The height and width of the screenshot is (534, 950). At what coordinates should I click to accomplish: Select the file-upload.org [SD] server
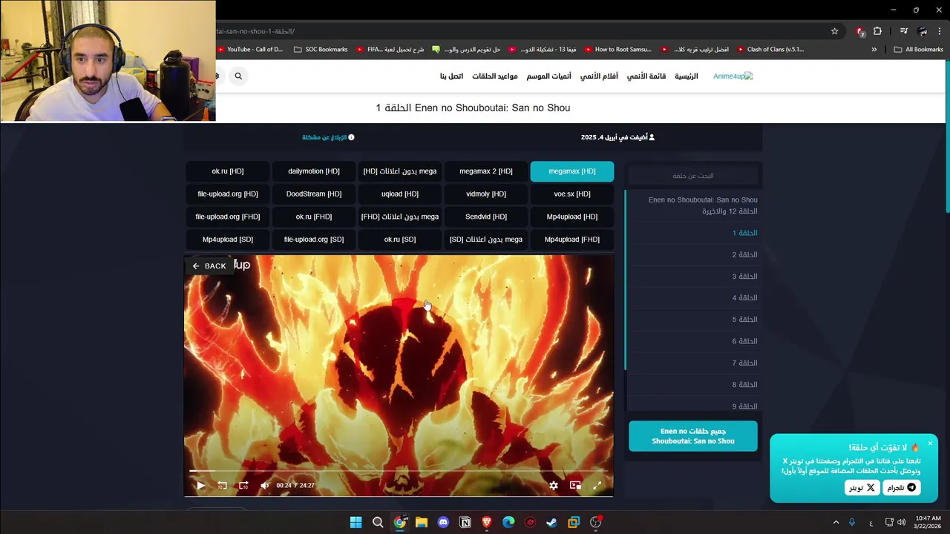tap(314, 240)
